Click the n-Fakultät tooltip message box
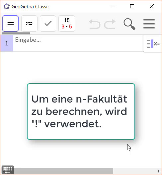This screenshot has height=175, width=162. click(x=81, y=112)
